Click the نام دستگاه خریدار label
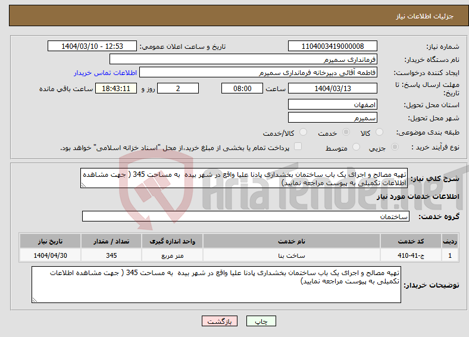This screenshot has height=337, width=469. pyautogui.click(x=432, y=60)
